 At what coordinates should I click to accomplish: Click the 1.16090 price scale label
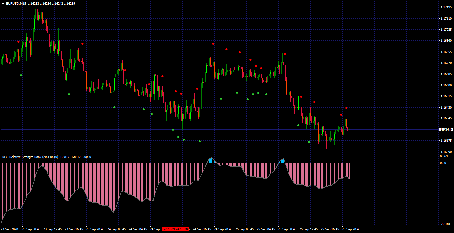tap(446, 152)
